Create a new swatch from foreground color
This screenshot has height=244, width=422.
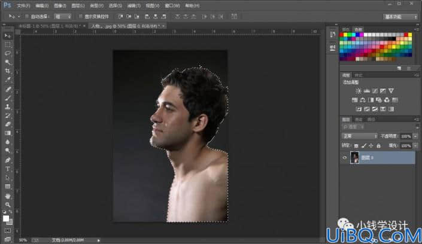(399, 68)
